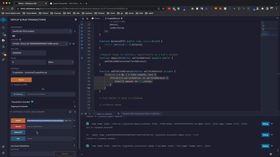
Task: Click the terminal search magnifier icon
Action: coord(119,113)
